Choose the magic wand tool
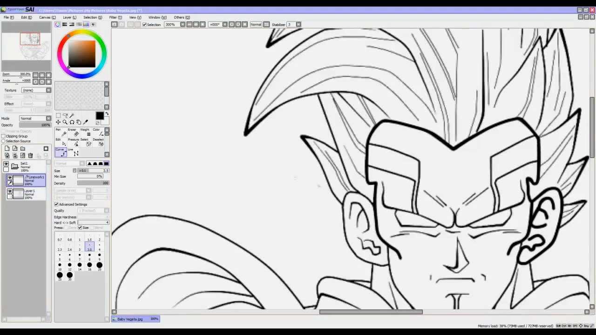 tap(72, 115)
